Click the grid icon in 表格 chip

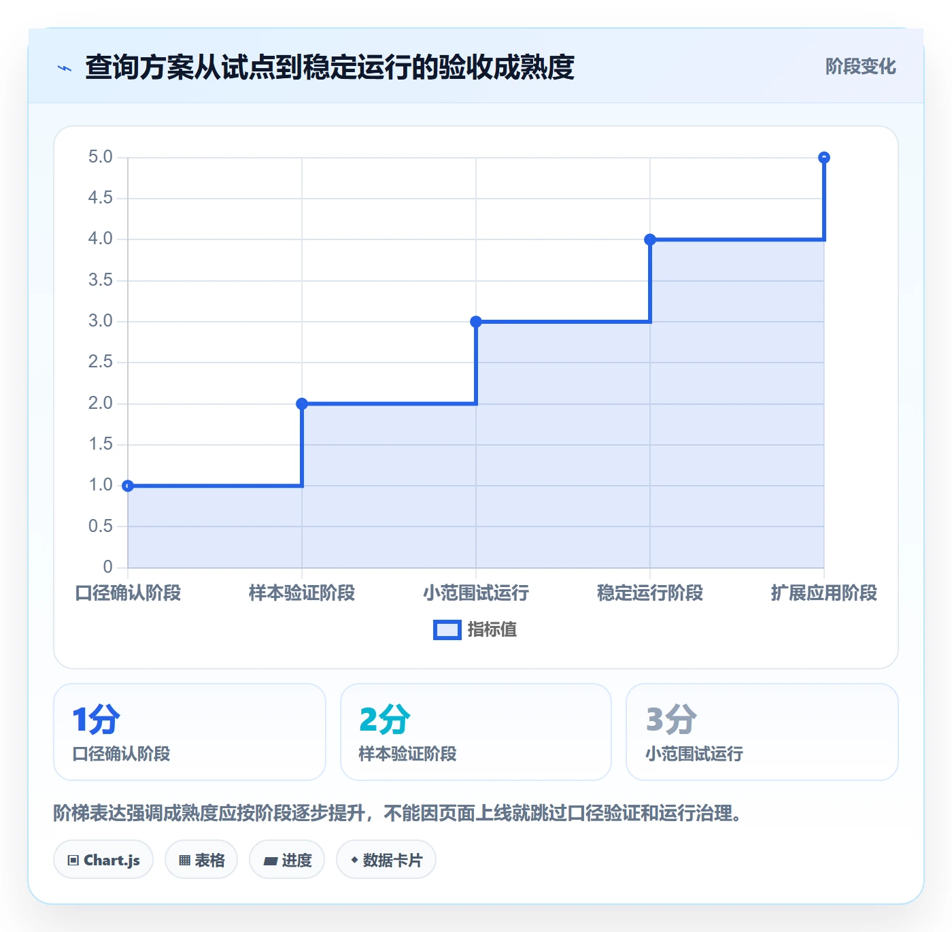[184, 861]
